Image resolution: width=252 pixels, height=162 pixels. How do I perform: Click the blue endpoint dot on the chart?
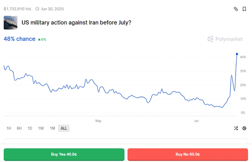[x=237, y=54]
